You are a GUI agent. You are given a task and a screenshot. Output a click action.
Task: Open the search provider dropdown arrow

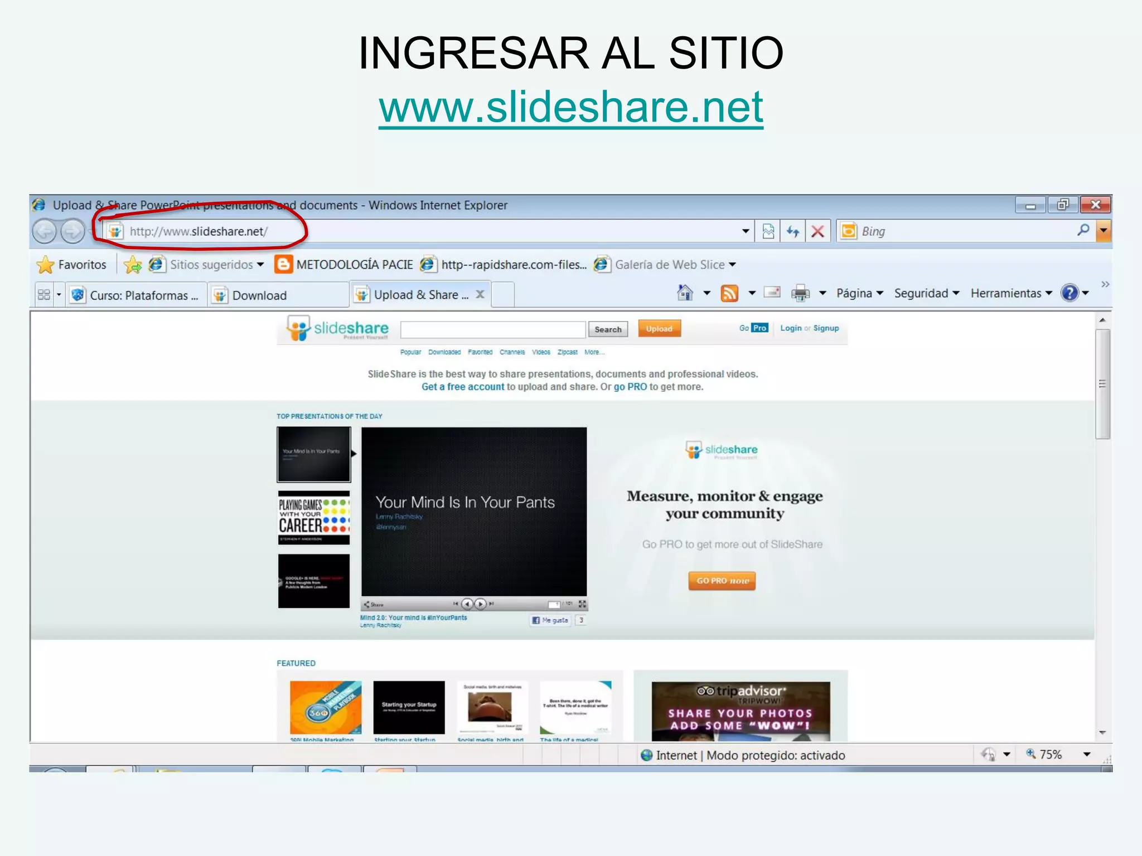[x=1103, y=231]
